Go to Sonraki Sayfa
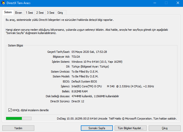The width and height of the screenshot is (183, 132). [97, 128]
